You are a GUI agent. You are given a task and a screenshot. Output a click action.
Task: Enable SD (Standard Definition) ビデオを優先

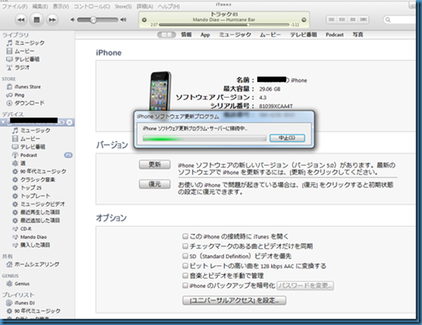click(x=185, y=256)
